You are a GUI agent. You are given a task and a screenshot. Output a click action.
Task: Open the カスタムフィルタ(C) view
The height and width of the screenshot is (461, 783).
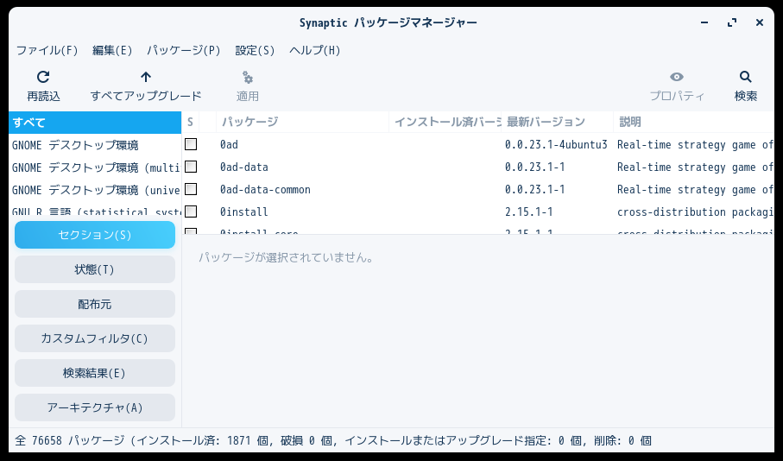(x=95, y=338)
